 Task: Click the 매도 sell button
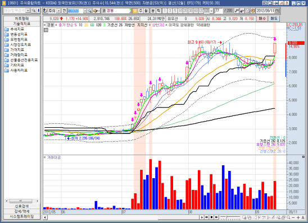click(x=274, y=18)
